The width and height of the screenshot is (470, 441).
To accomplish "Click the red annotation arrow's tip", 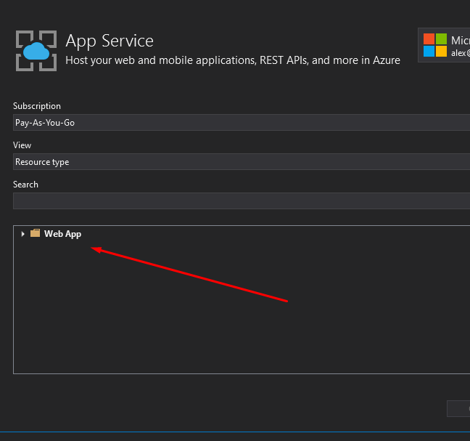I will point(93,248).
